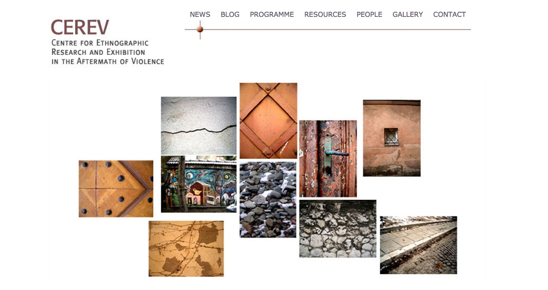Click the Centre for Ethnographic Research subtitle
548x290 pixels.
(108, 52)
